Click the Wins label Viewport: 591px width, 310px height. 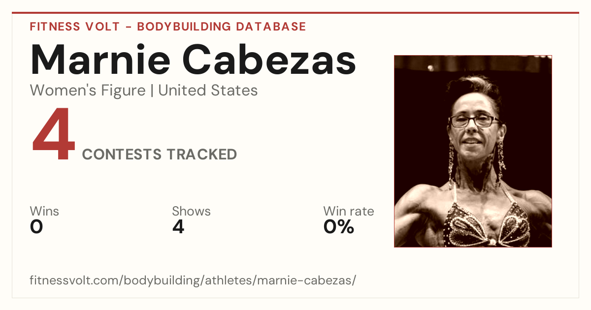[x=44, y=211]
